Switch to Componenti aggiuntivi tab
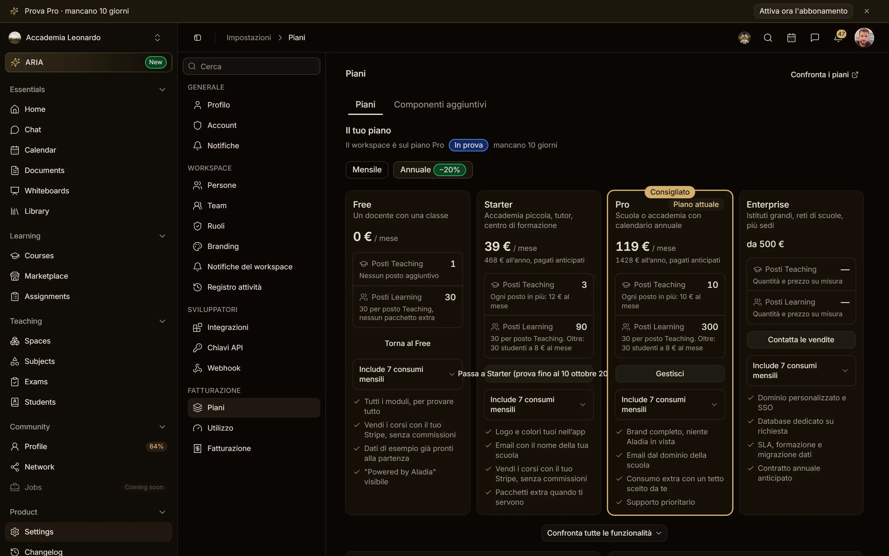Viewport: 889px width, 556px height. tap(440, 104)
